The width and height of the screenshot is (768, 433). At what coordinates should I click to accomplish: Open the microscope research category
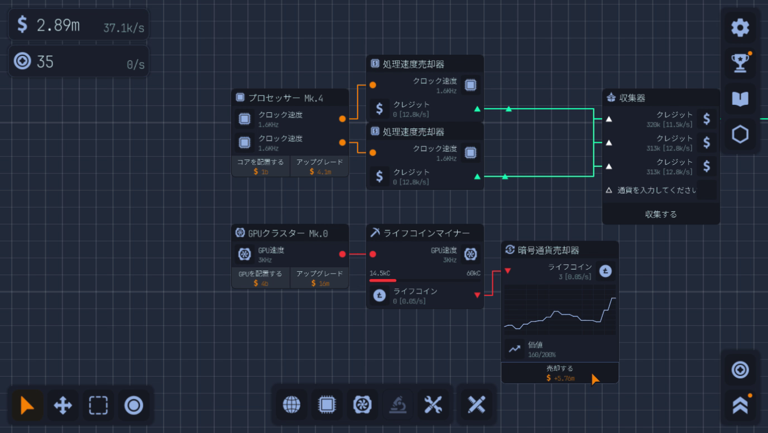click(x=399, y=405)
